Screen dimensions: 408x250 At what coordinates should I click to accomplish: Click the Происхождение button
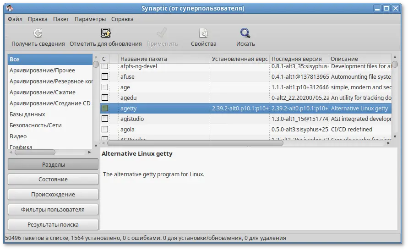coord(53,195)
